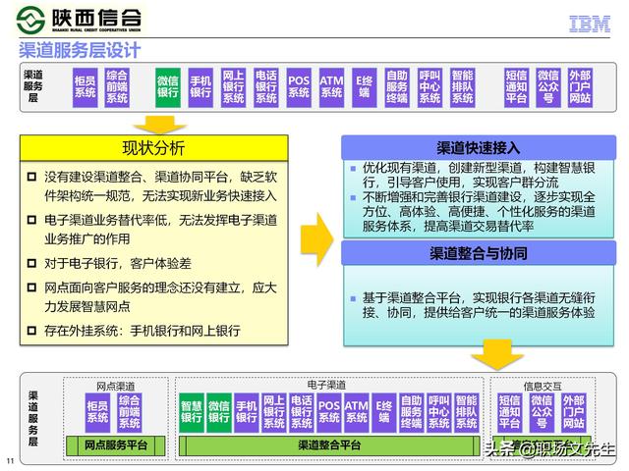Screen dimensions: 629x471
Task: Select the bullet starting 电子渠道业务替代率低
Action: [152, 229]
